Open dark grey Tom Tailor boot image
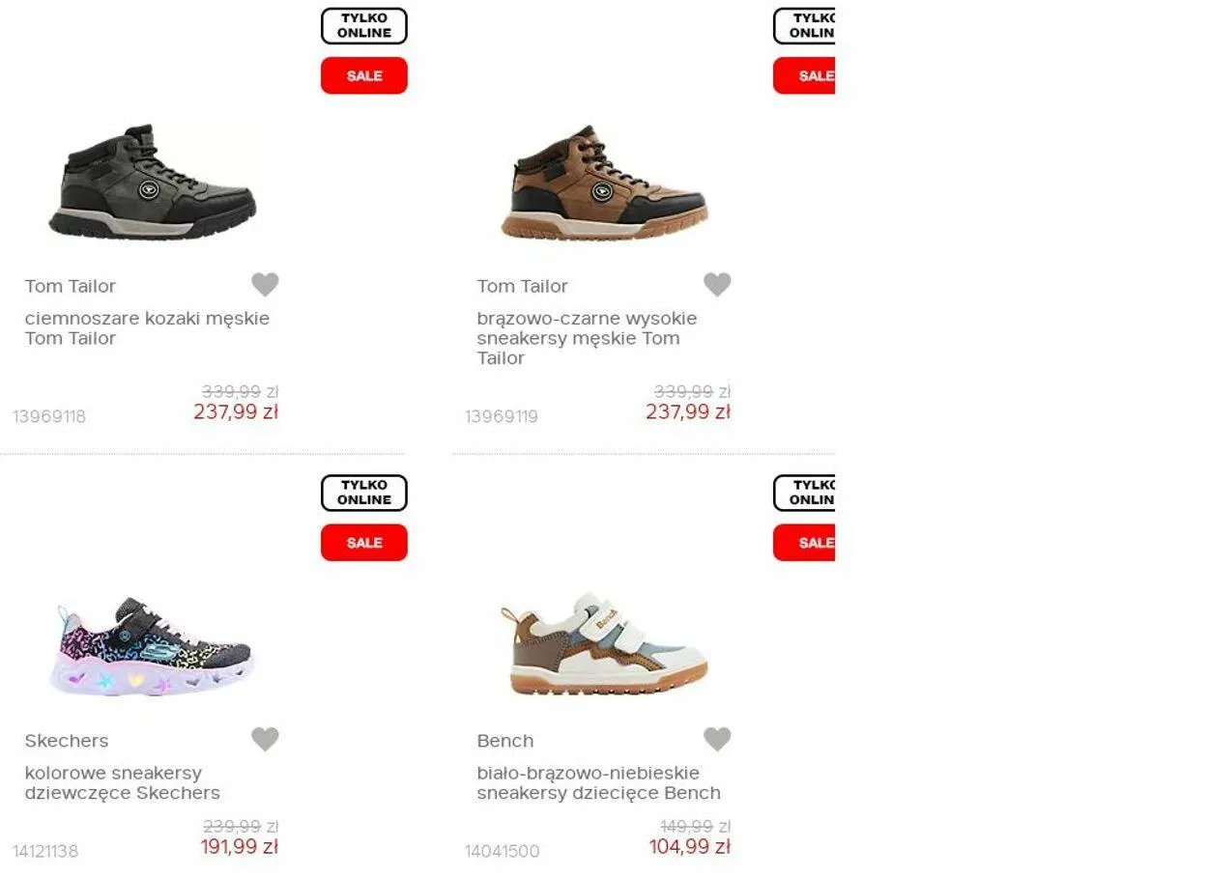Viewport: 1208px width, 877px height. click(153, 183)
